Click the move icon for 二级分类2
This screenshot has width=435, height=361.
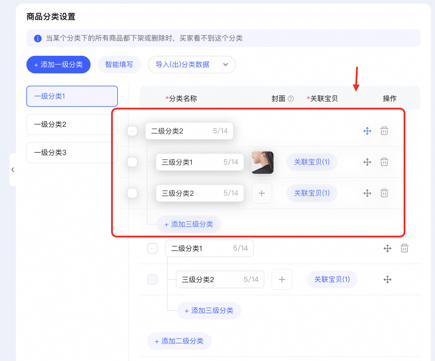(367, 131)
